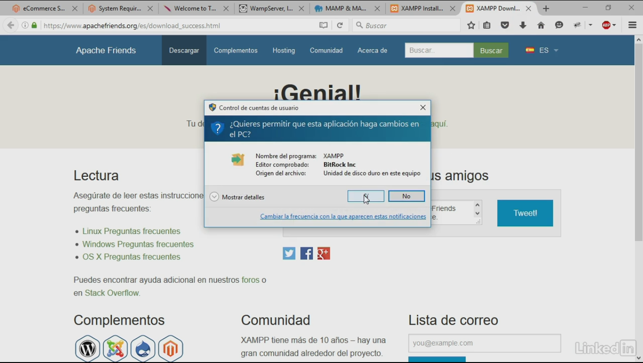Open Linux Preguntas frecuentes link

pos(131,231)
